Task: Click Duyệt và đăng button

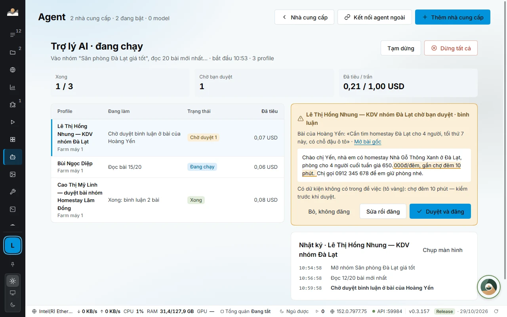Action: click(440, 211)
